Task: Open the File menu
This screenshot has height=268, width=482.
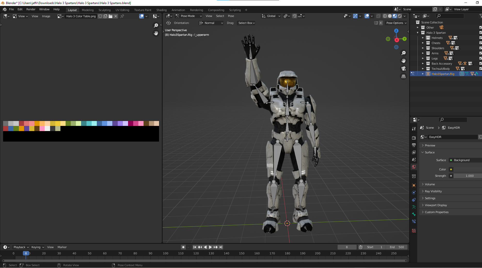Action: [11, 9]
